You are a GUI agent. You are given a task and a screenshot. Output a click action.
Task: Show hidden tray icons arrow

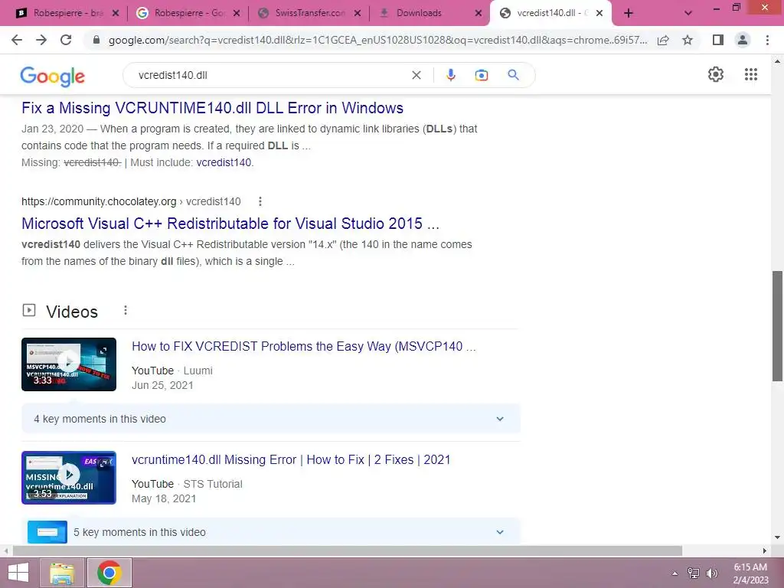pos(675,573)
